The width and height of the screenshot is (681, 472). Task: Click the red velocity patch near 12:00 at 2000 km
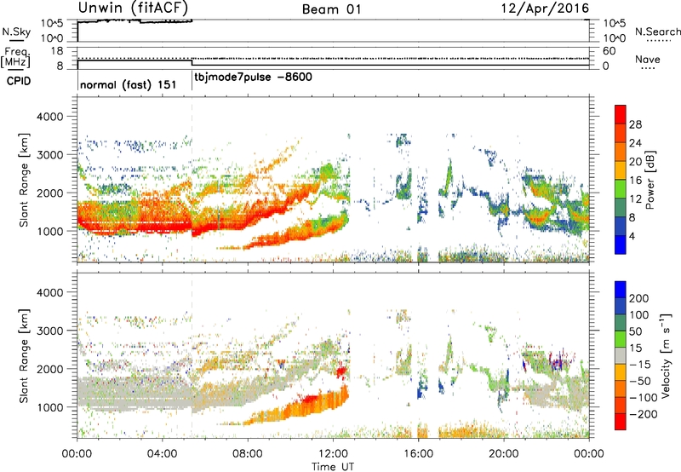pos(341,371)
